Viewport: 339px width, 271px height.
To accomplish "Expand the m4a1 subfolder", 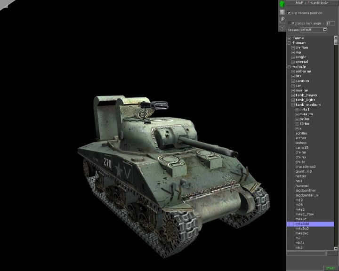I will coord(297,110).
